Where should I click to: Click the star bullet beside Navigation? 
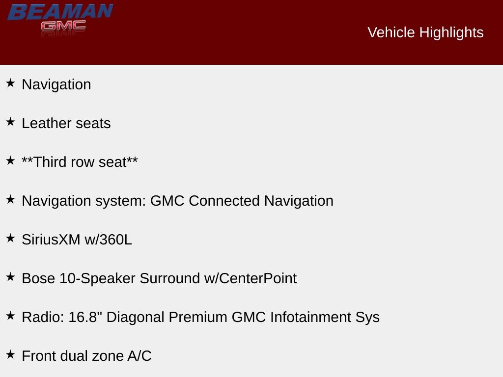[10, 83]
